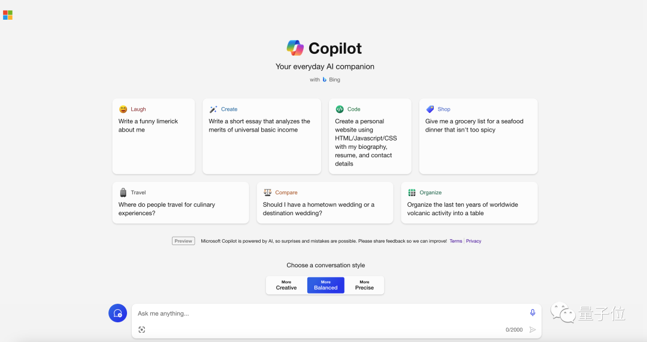Select More Precise conversation style
Screen dimensions: 647x342
[364, 285]
